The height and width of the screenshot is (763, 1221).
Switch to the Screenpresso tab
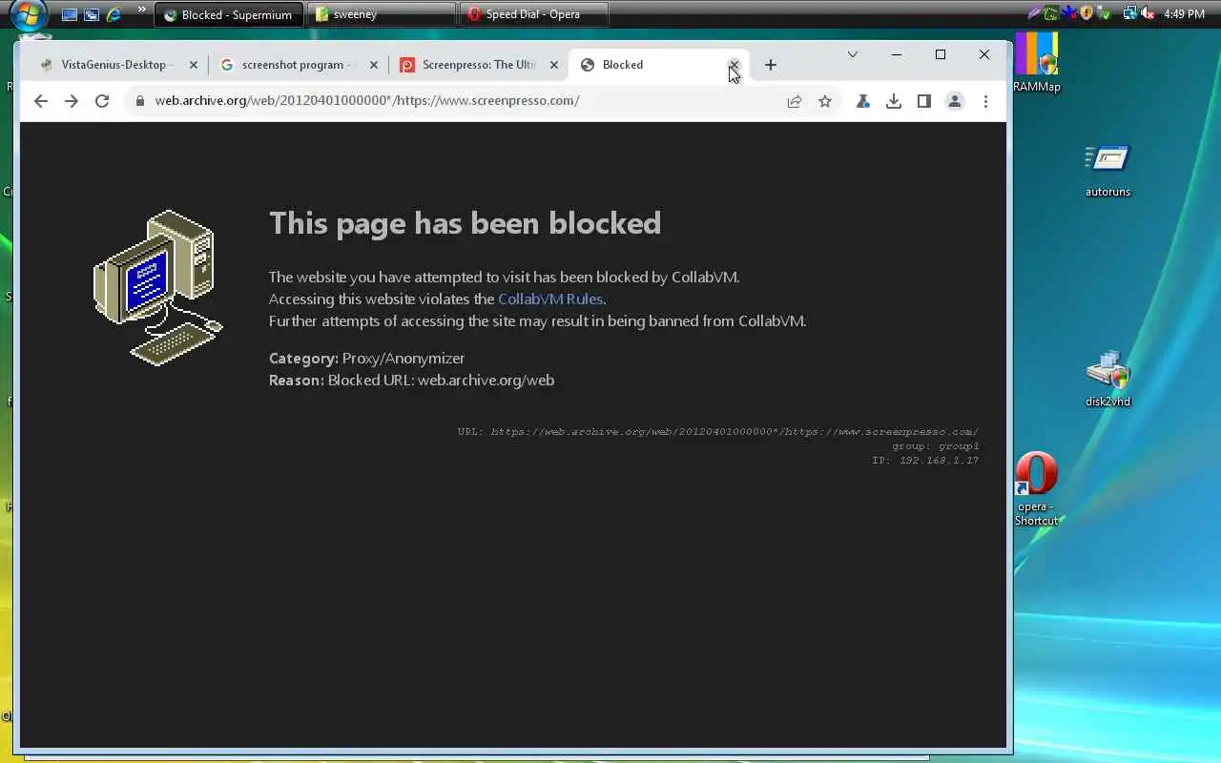tap(477, 65)
